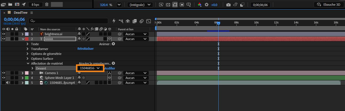Close the DeadTree timeline tab

pos(4,13)
